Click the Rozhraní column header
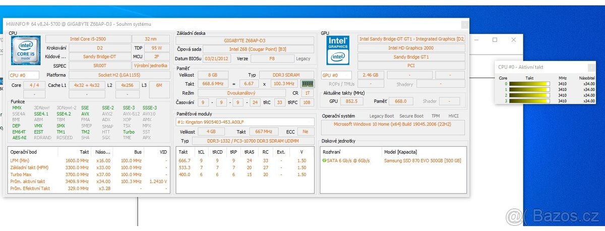The width and height of the screenshot is (605, 231). [332, 152]
